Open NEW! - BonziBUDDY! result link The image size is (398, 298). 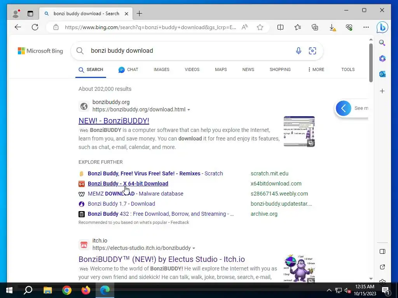(x=114, y=121)
